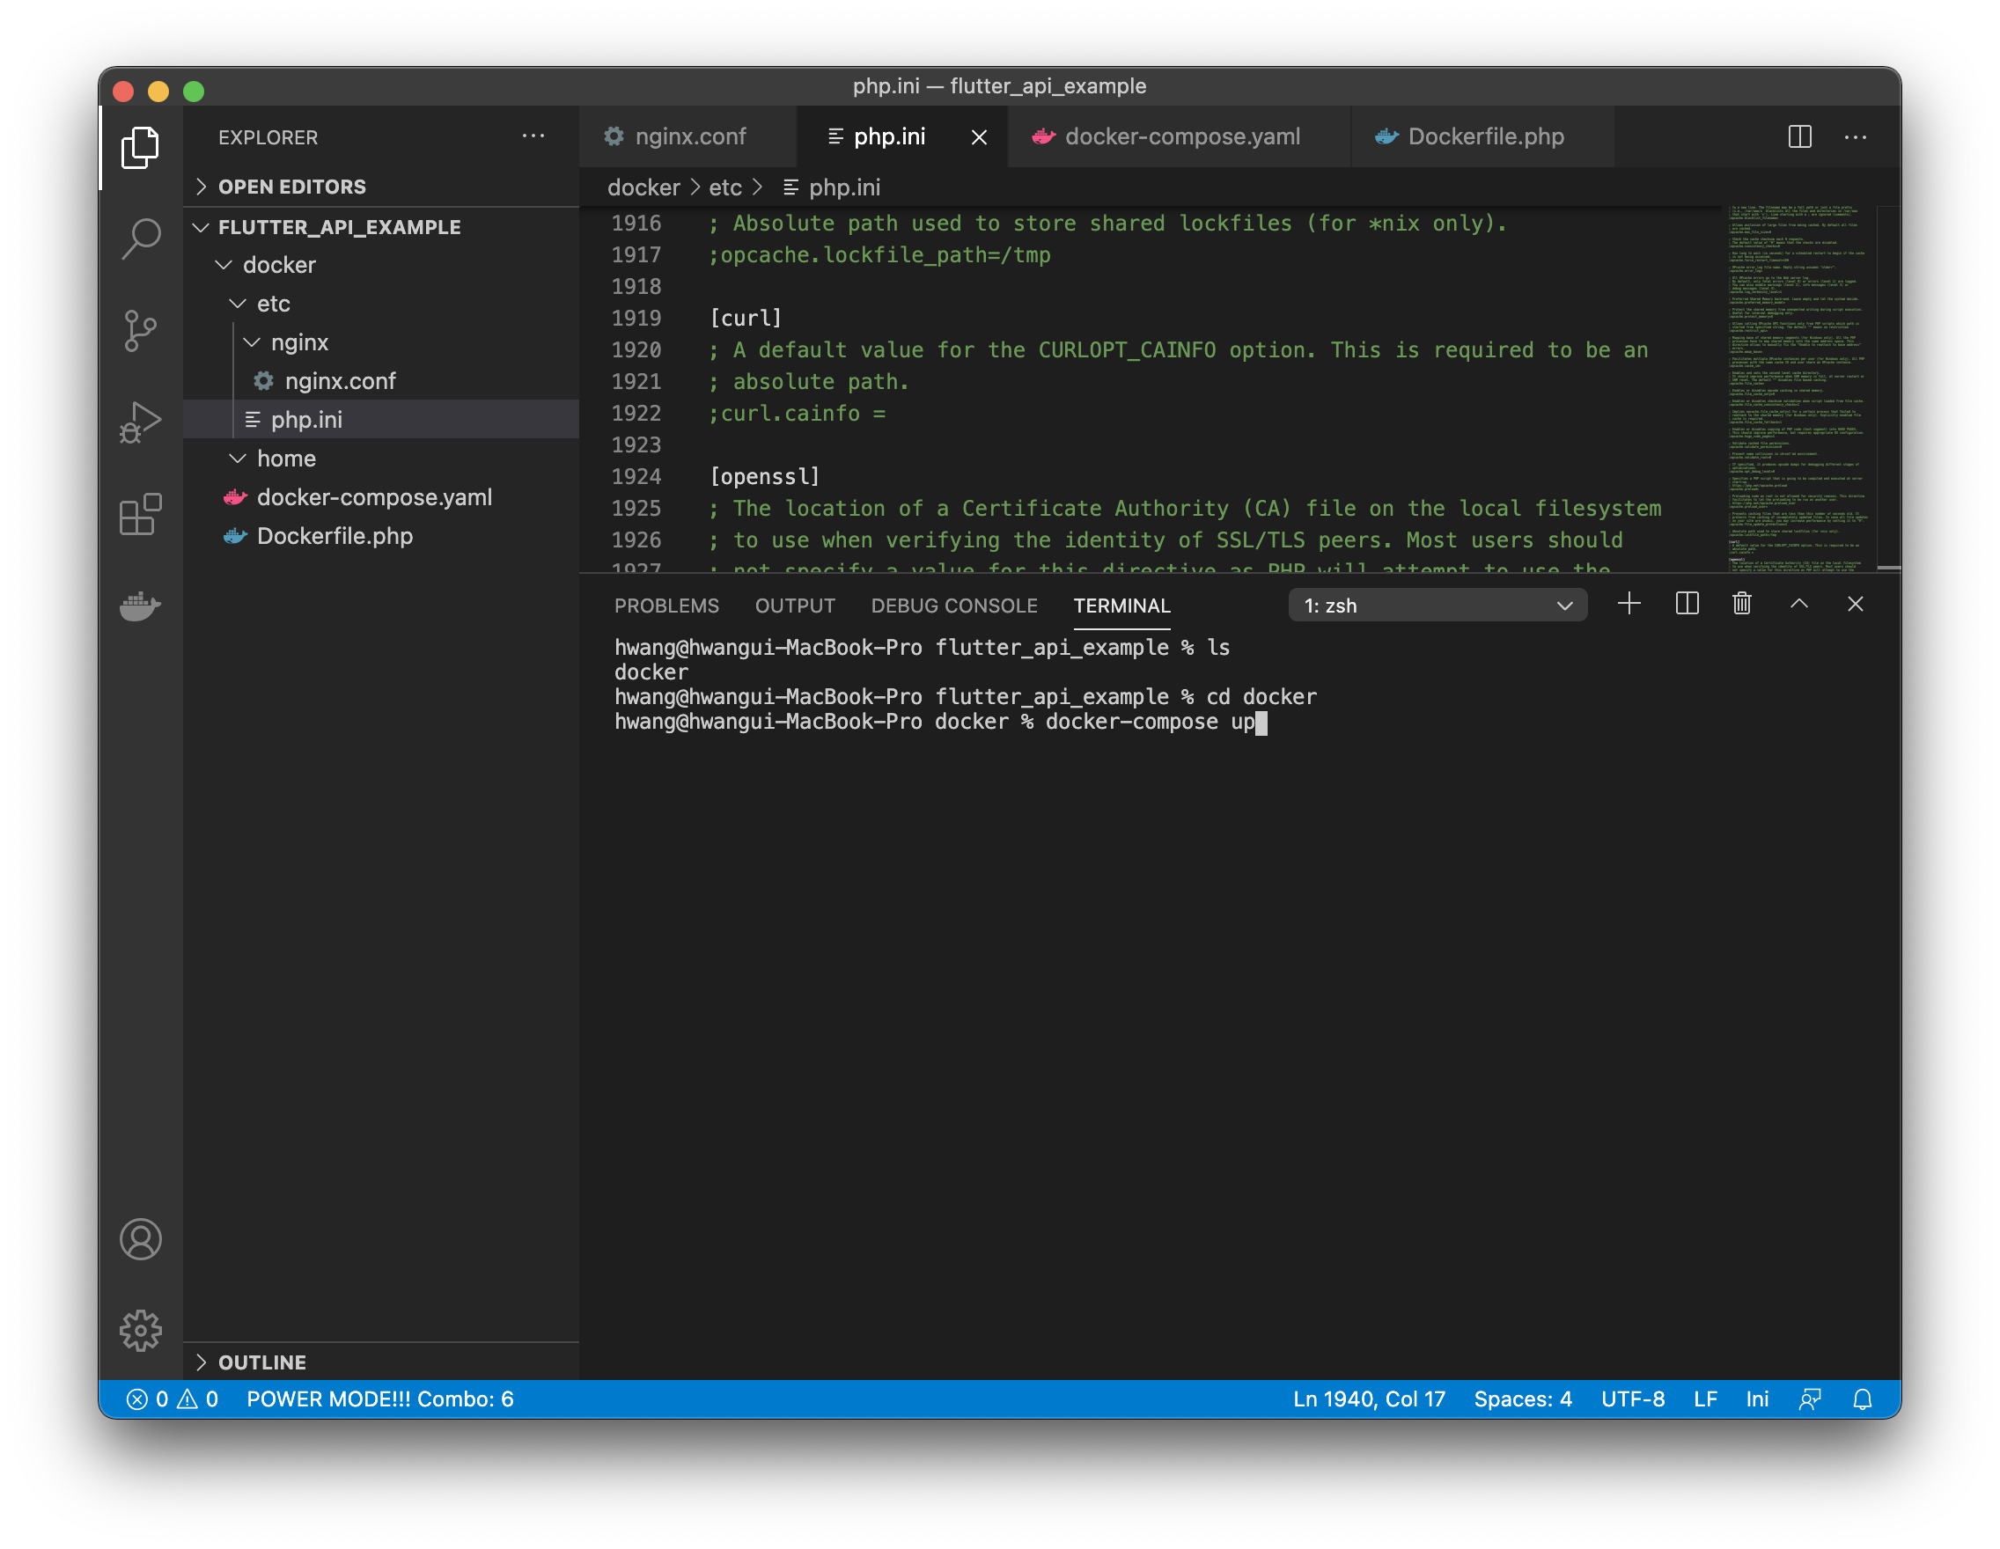The width and height of the screenshot is (2000, 1549).
Task: Open the Extensions view
Action: click(x=140, y=515)
